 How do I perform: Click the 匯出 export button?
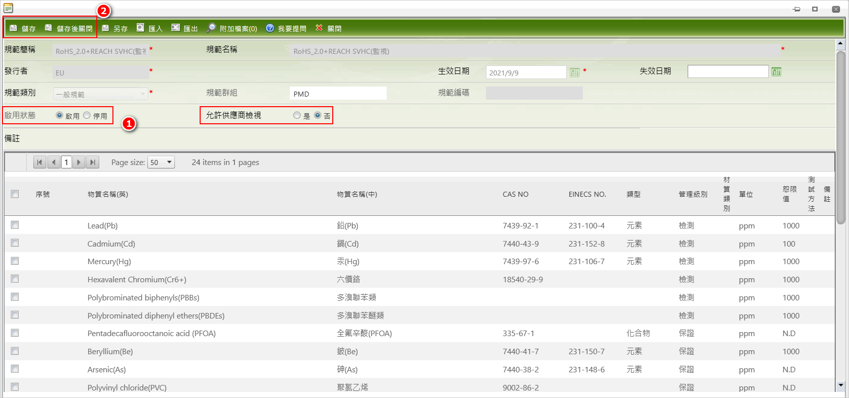(185, 28)
